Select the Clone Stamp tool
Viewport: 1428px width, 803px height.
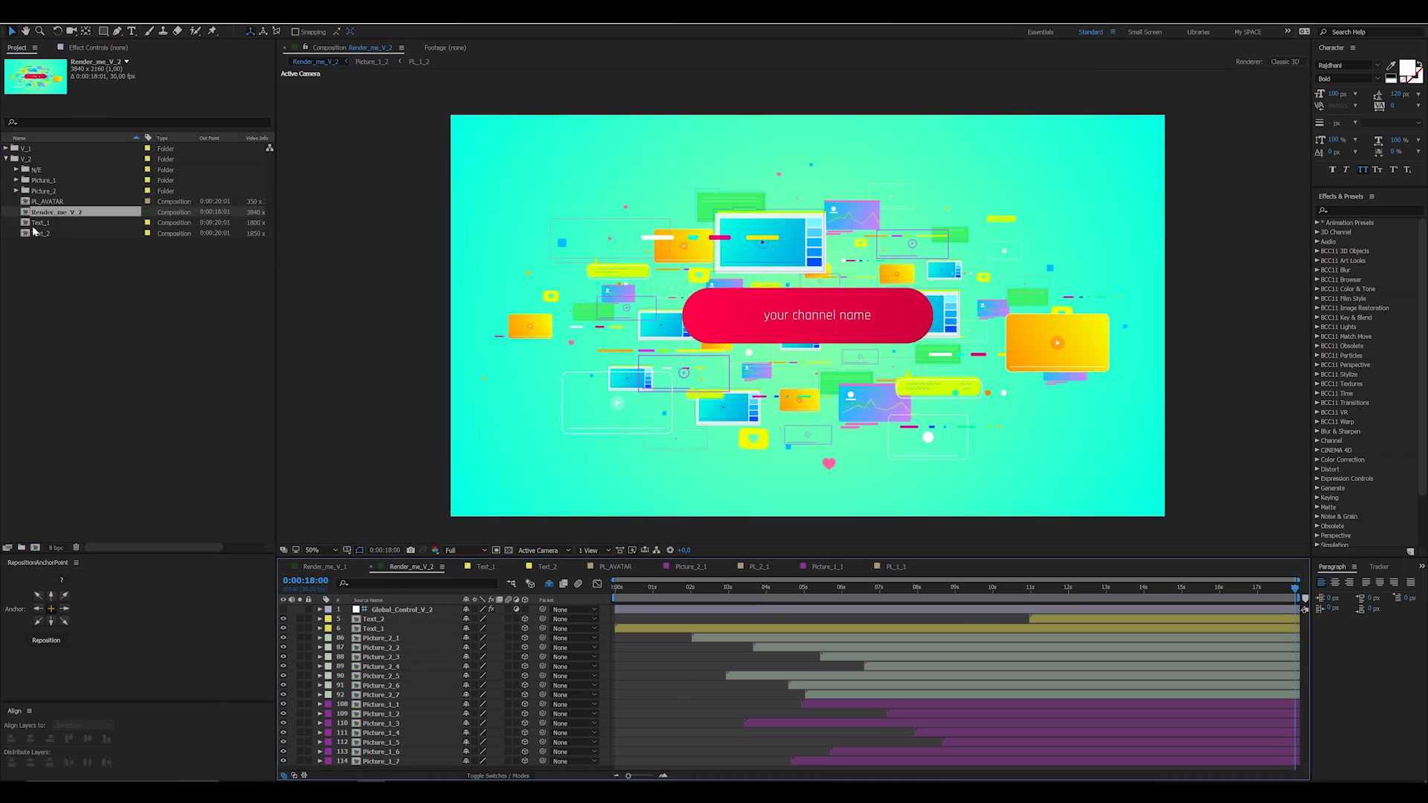pos(163,31)
